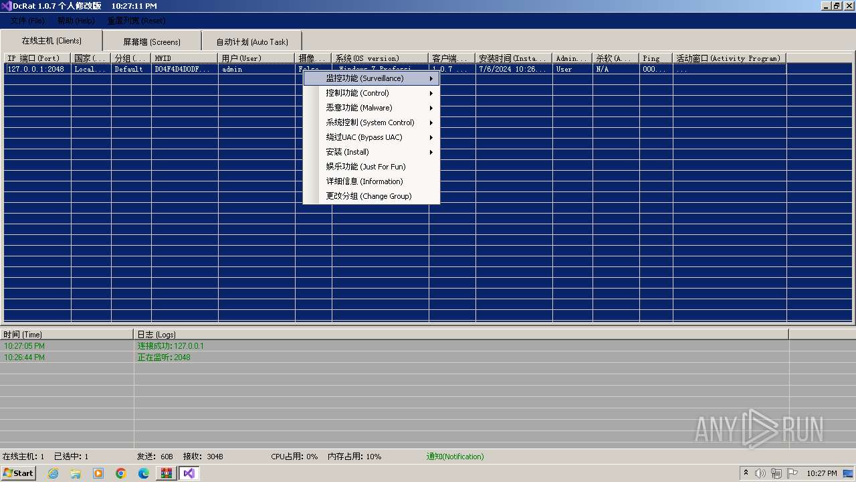This screenshot has width=856, height=482.
Task: Click the Admin column header
Action: click(572, 58)
